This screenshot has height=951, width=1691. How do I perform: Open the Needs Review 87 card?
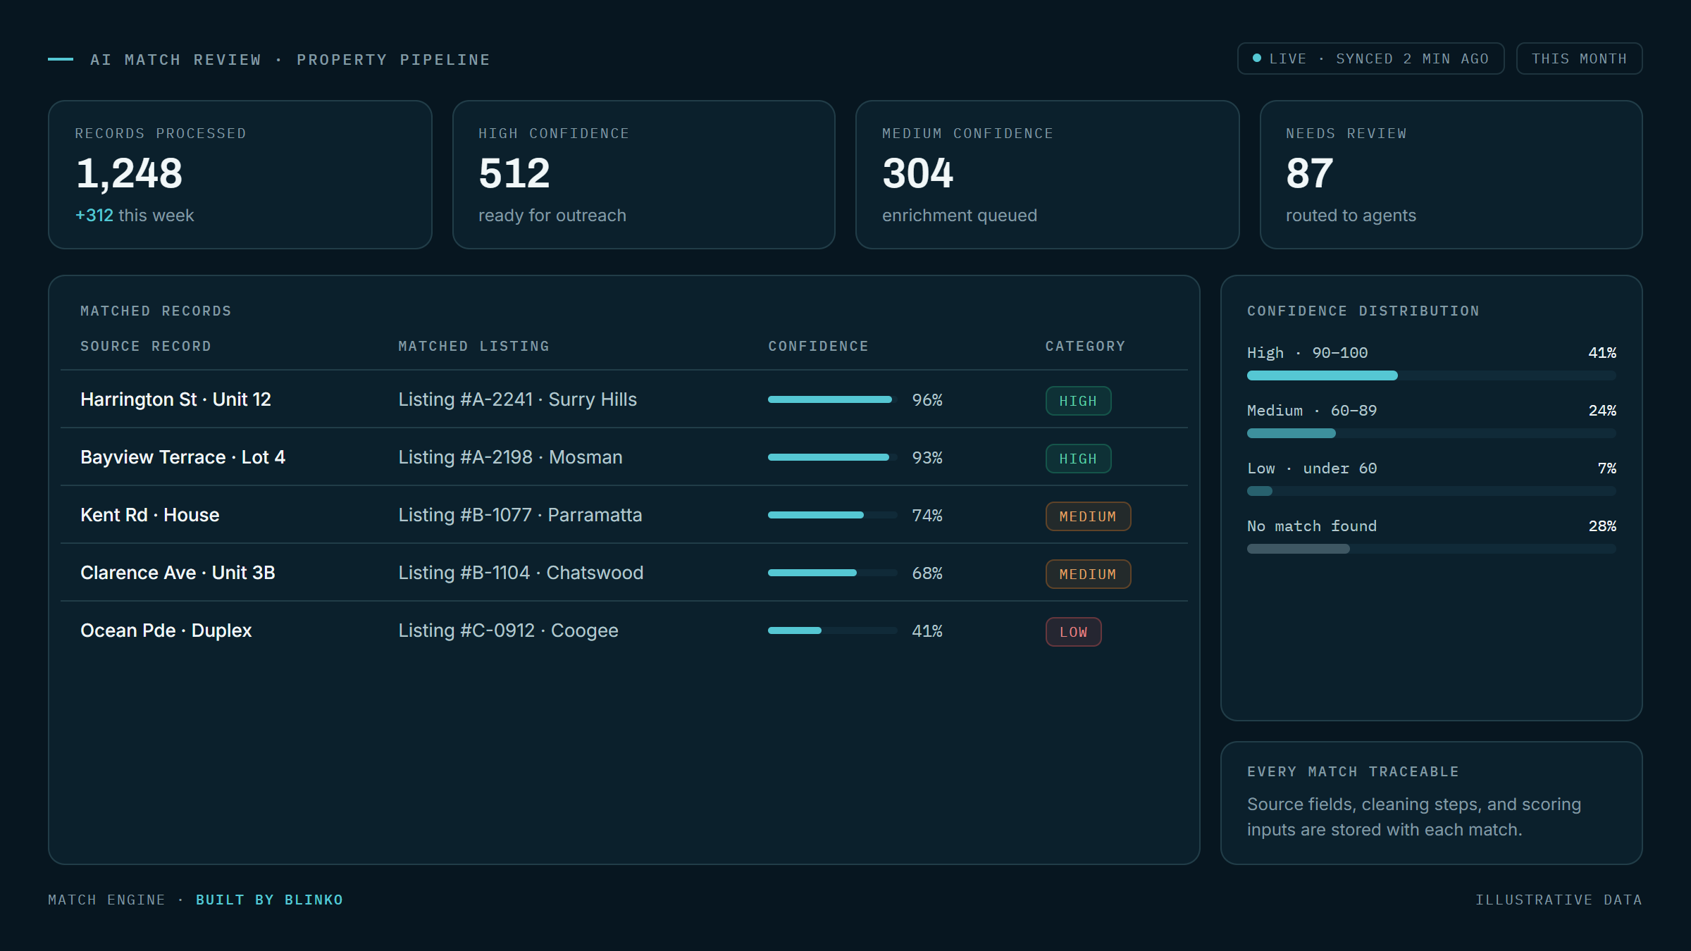[1451, 175]
